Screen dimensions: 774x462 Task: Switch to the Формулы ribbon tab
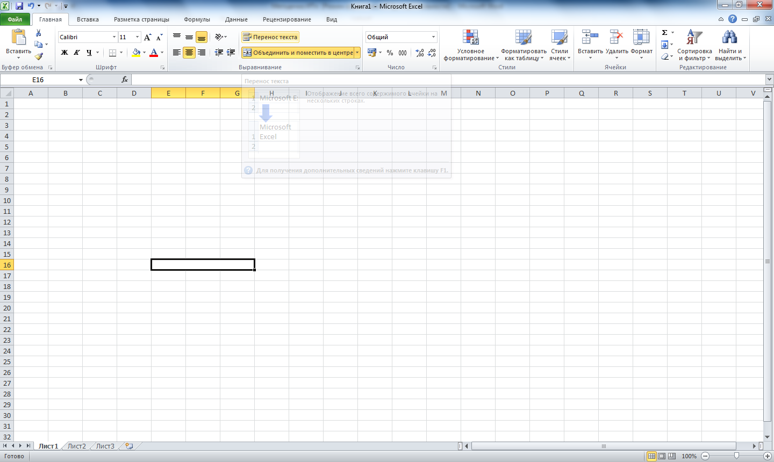(197, 19)
